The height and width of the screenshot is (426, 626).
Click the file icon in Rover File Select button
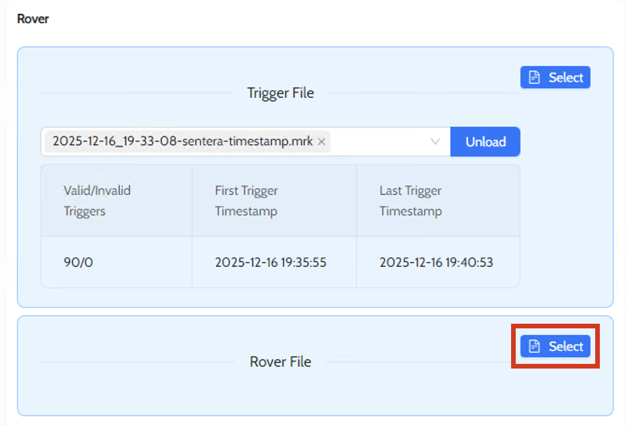(x=534, y=346)
